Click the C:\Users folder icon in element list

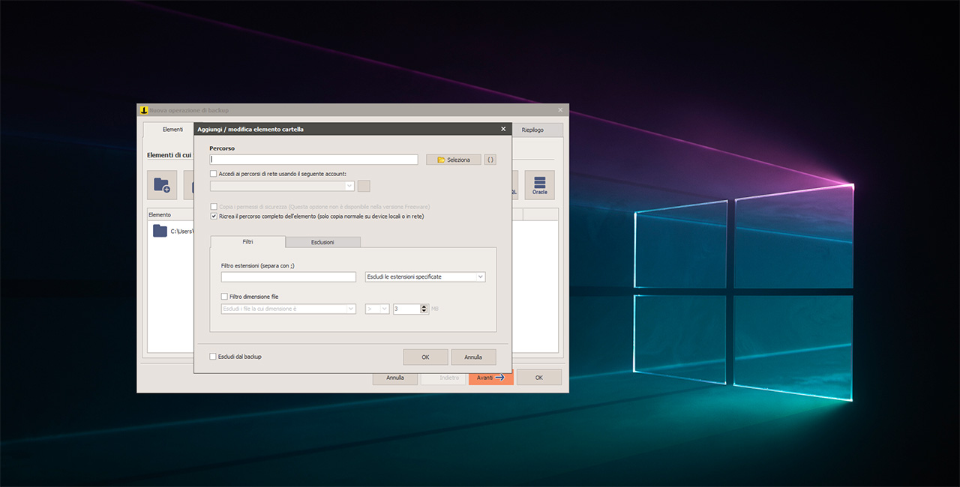tap(160, 232)
